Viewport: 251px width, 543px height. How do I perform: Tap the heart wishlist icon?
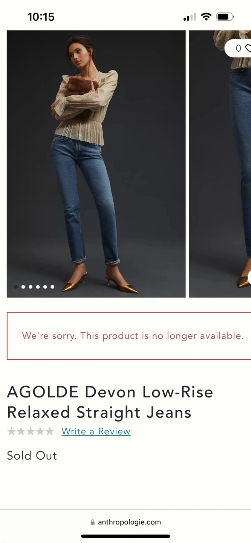pyautogui.click(x=248, y=48)
